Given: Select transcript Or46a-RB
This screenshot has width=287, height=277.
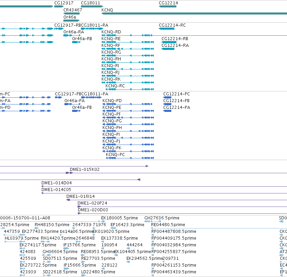Looking at the screenshot, I should click(76, 42).
